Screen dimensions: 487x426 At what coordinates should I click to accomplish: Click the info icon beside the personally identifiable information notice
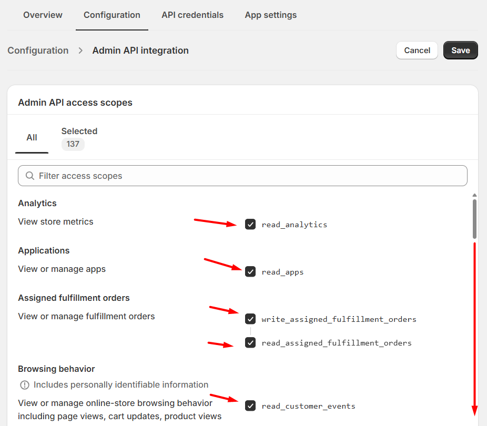pos(24,385)
